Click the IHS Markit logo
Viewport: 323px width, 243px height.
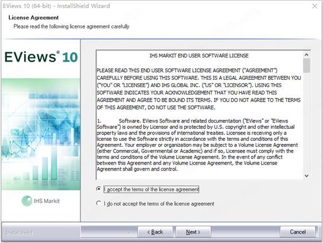(x=40, y=201)
